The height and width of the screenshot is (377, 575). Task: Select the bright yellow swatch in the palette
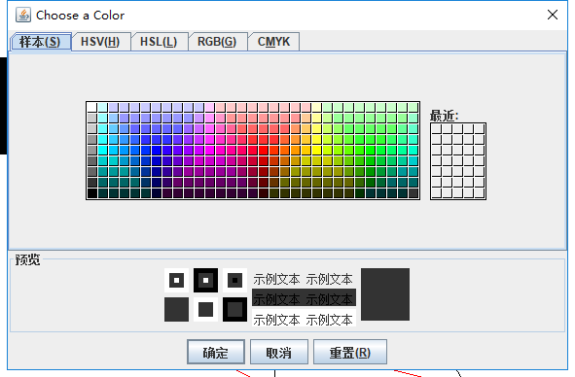[x=317, y=151]
